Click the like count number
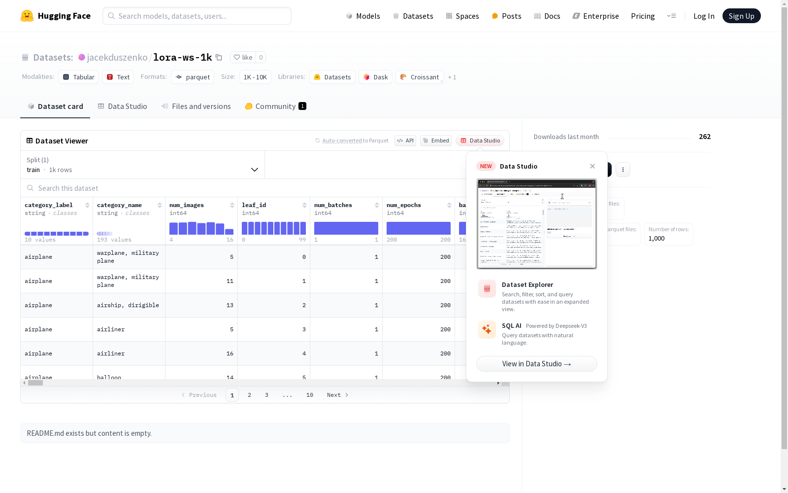 point(261,57)
